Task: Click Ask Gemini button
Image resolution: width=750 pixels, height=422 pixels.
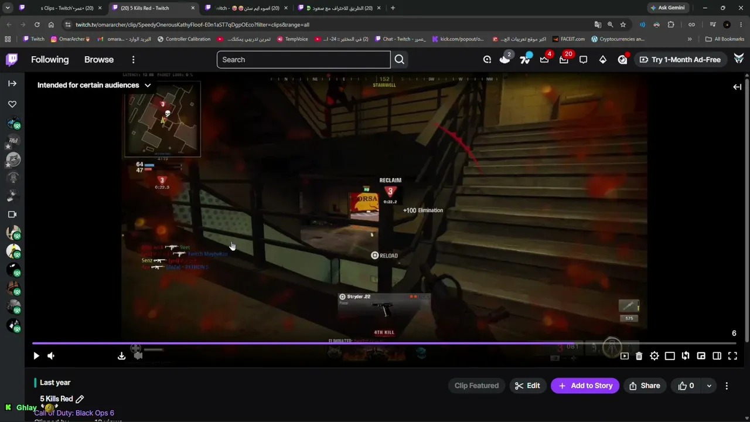Action: coord(667,8)
